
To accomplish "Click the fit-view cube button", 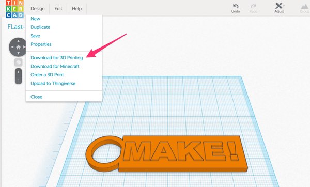I will (19, 63).
